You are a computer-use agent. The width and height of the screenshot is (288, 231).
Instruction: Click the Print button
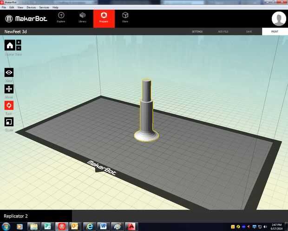click(x=275, y=32)
